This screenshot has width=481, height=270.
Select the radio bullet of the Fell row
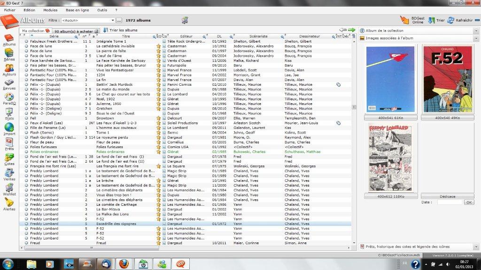click(27, 119)
